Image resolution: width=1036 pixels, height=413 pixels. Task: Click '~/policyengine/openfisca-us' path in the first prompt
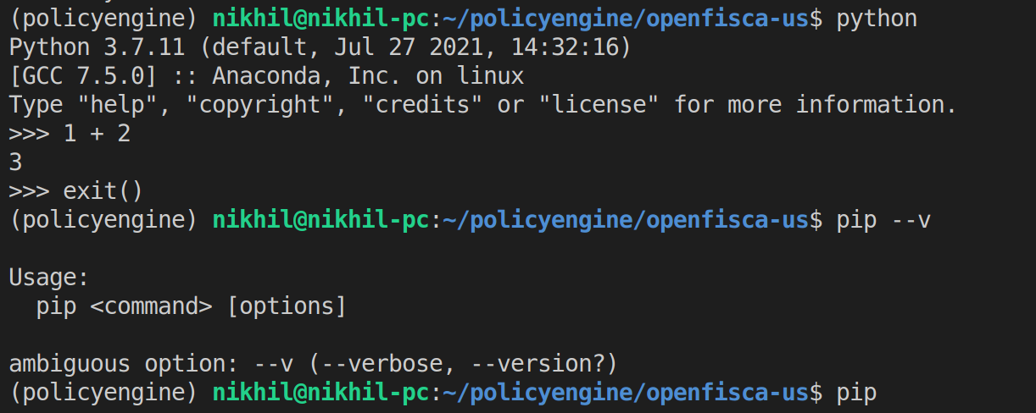click(x=626, y=18)
